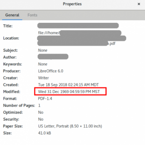Screen dimensions: 145x145
Task: Select the General tab
Action: tap(12, 15)
